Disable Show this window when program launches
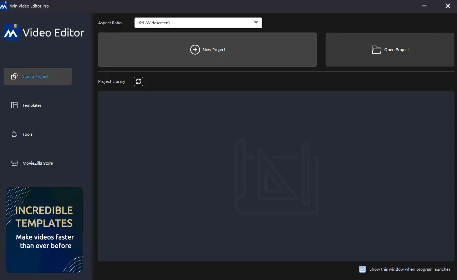 pos(362,269)
